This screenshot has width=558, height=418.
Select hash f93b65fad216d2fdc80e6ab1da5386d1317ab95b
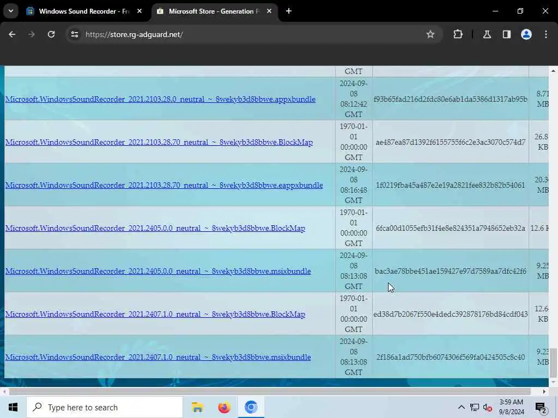451,99
